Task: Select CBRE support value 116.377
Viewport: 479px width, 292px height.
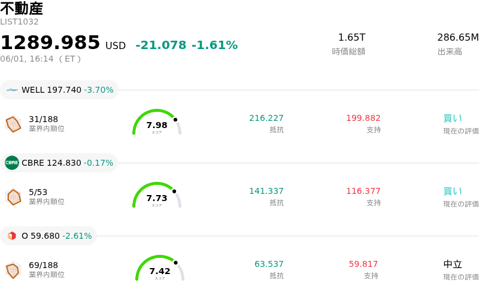Action: coord(363,191)
